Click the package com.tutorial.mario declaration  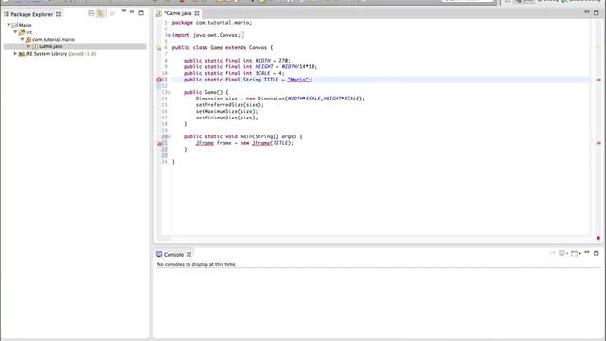(x=212, y=23)
